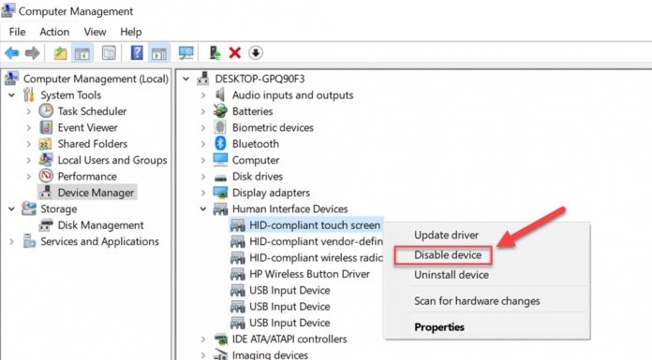Click the Shared Folders icon
The width and height of the screenshot is (652, 360).
tap(45, 144)
